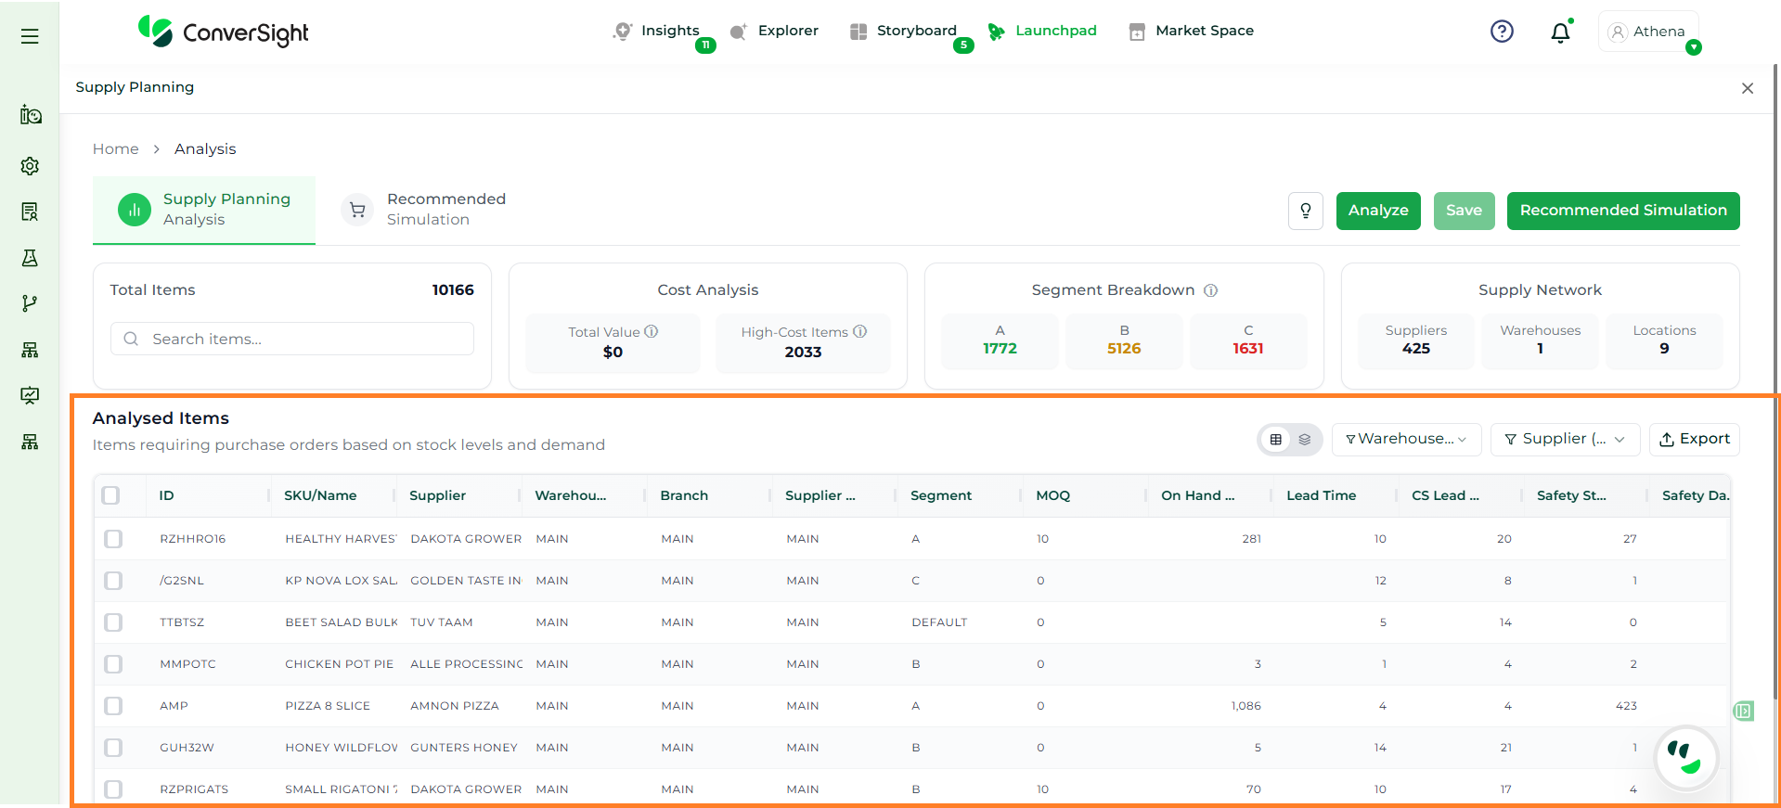Check the AMP row checkbox
The width and height of the screenshot is (1781, 808).
pos(113,706)
